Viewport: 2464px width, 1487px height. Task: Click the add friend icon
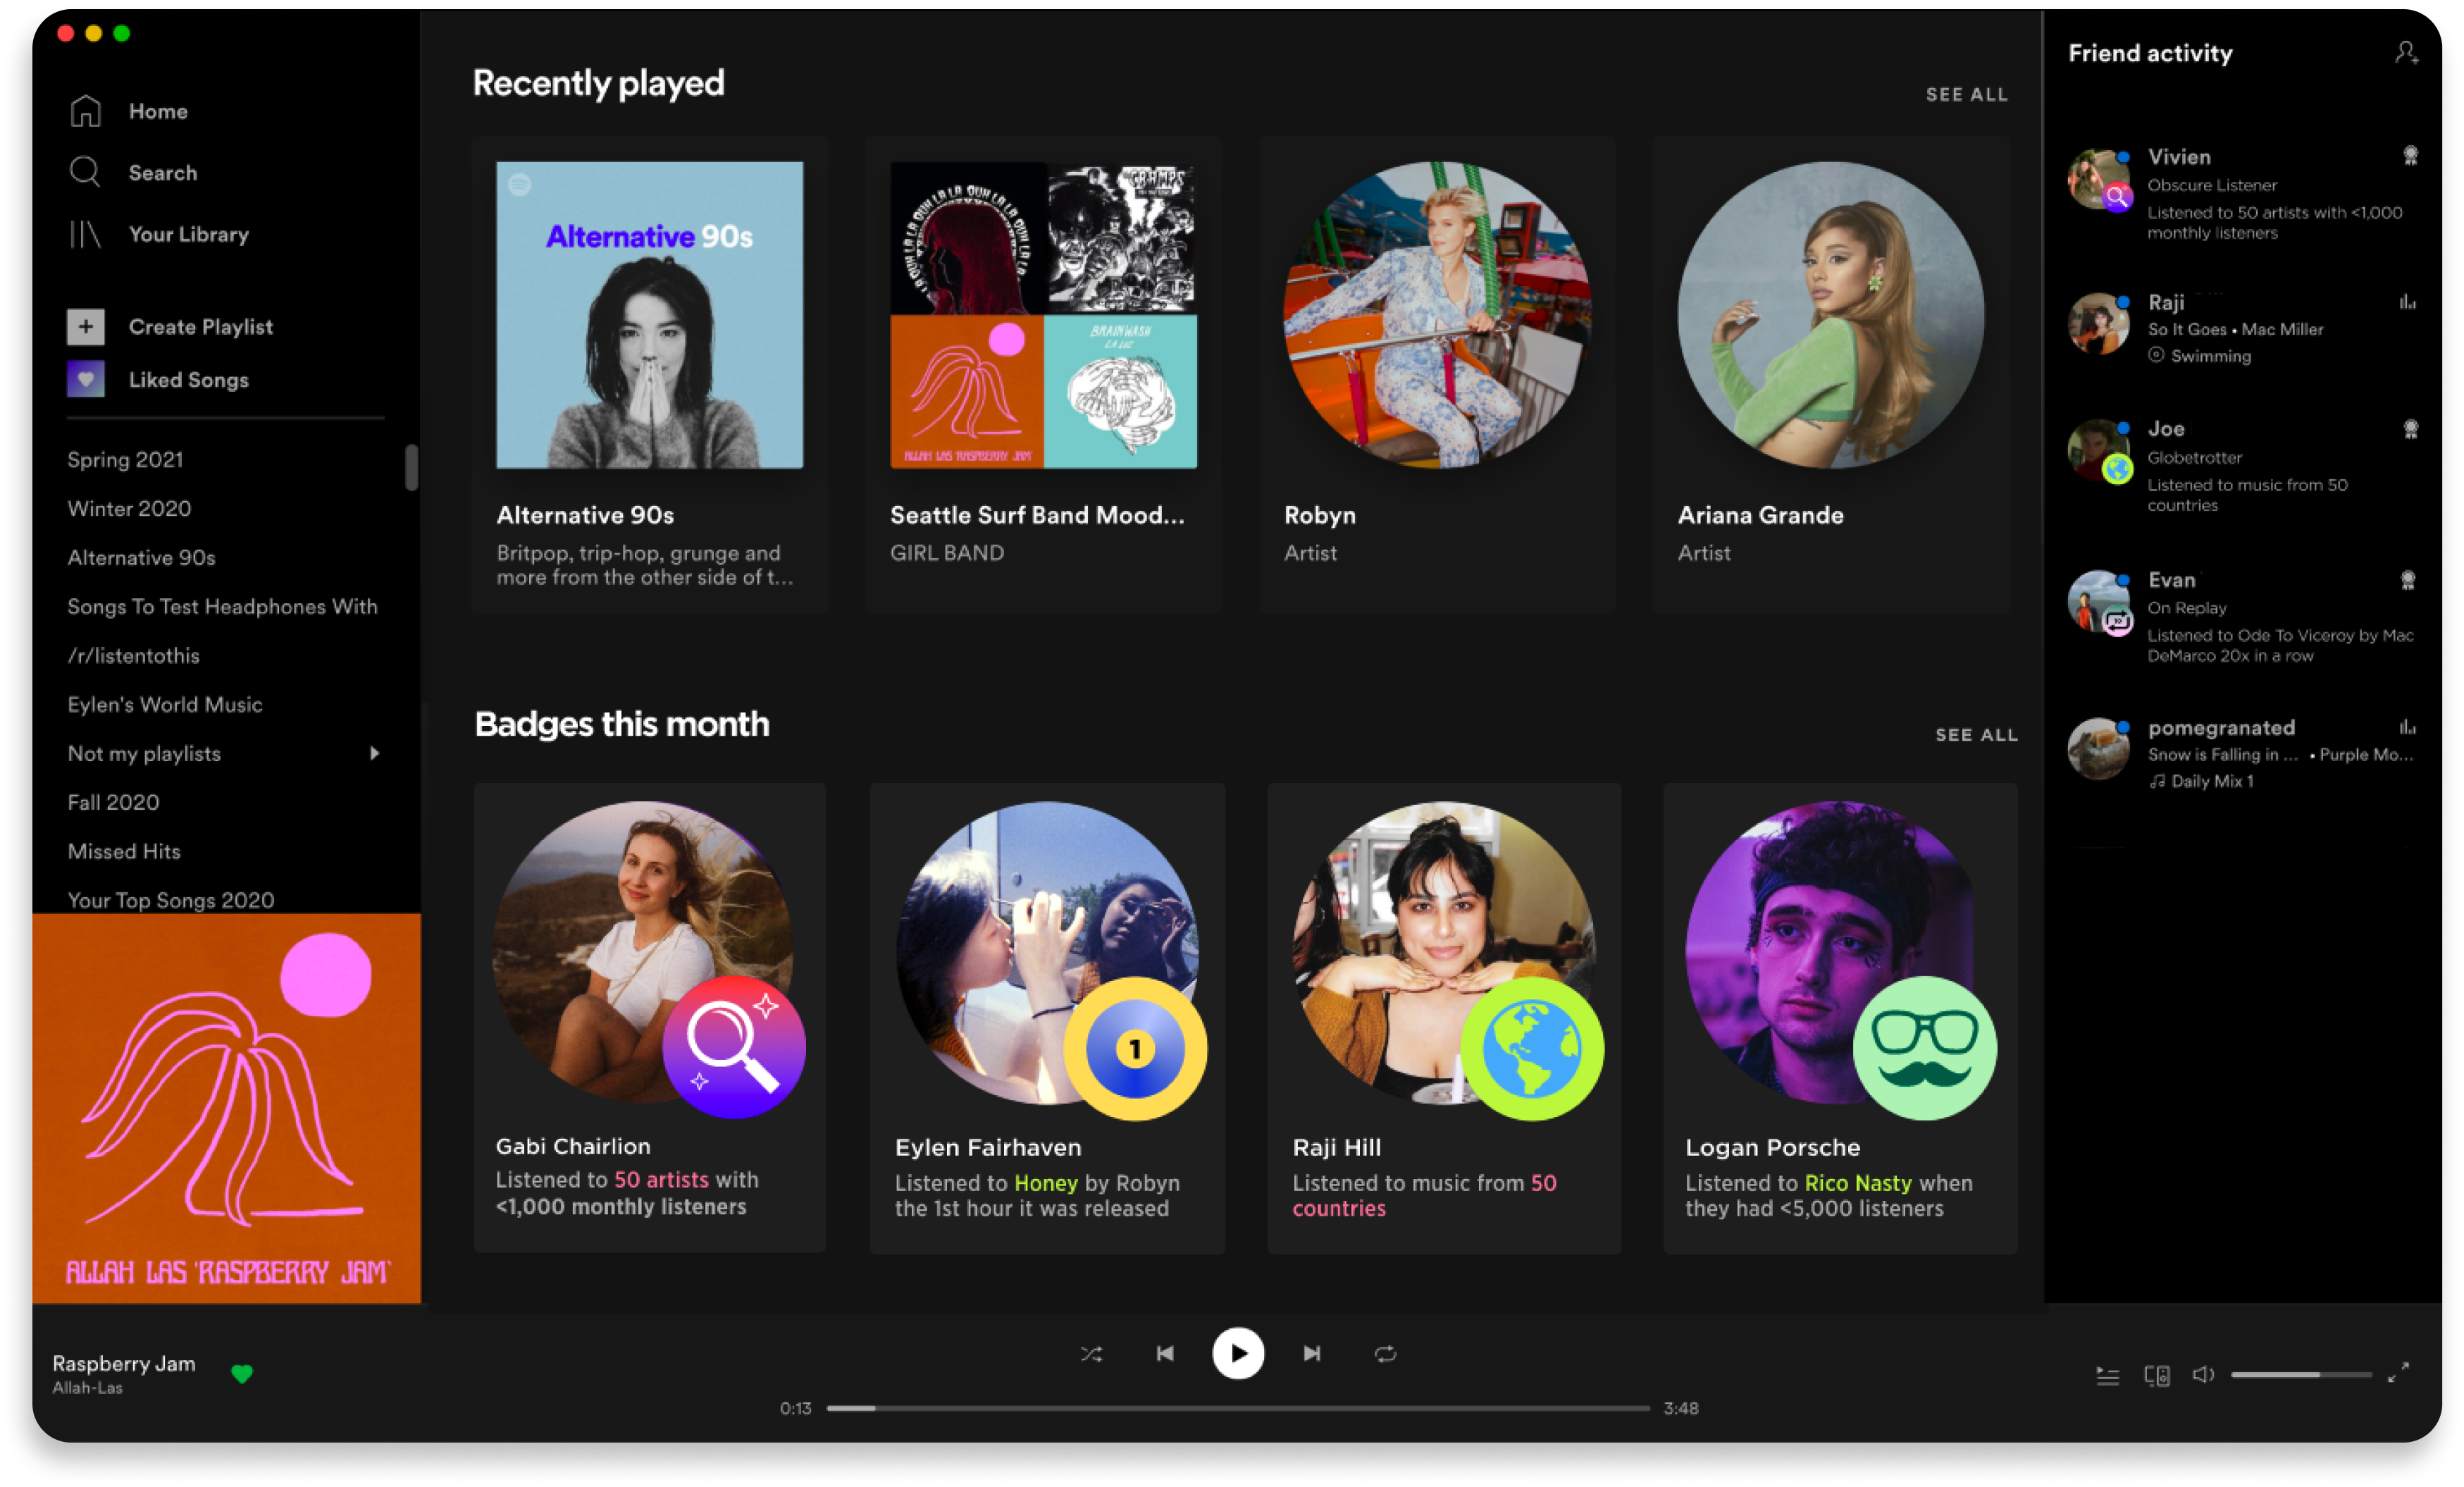[2406, 53]
